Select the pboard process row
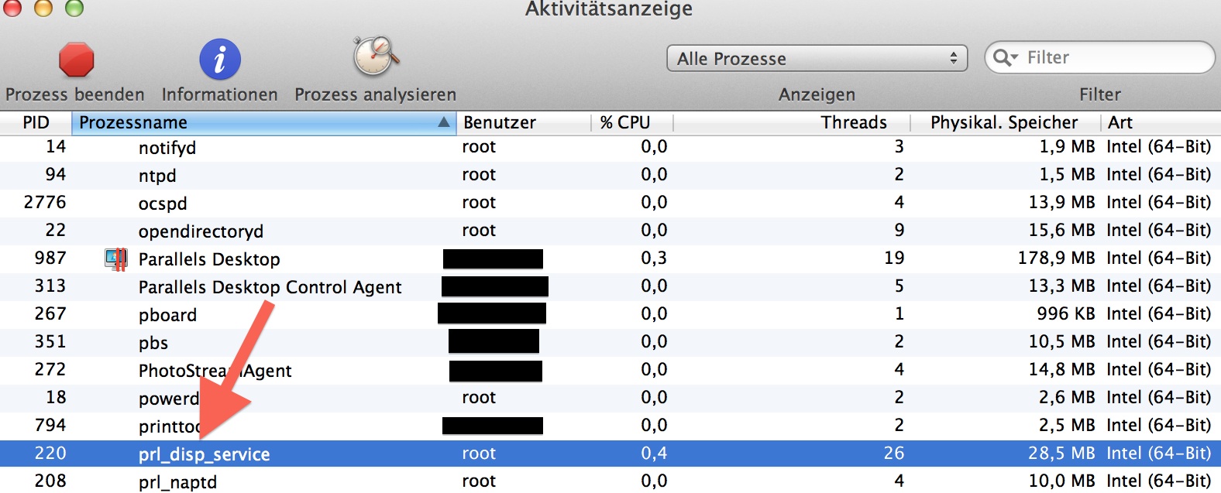Screen dimensions: 1221x493 click(x=610, y=314)
